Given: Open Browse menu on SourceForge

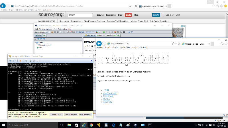Looking at the screenshot, I should coord(100,15).
